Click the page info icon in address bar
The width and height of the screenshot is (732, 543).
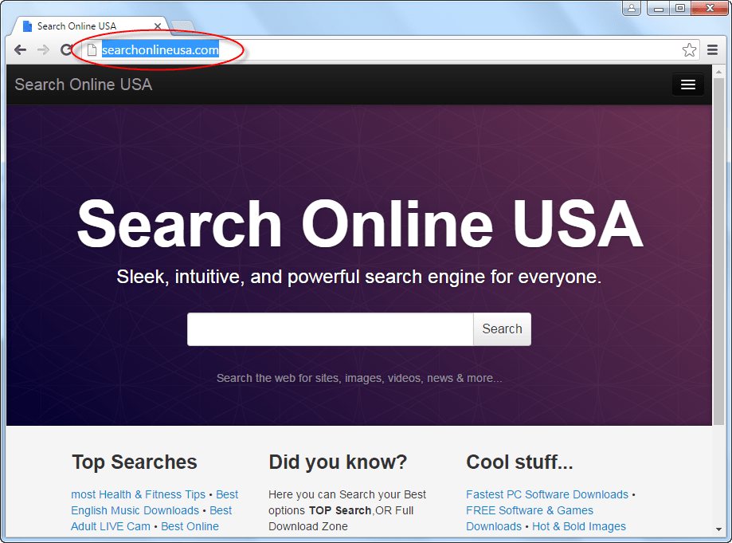[x=92, y=49]
